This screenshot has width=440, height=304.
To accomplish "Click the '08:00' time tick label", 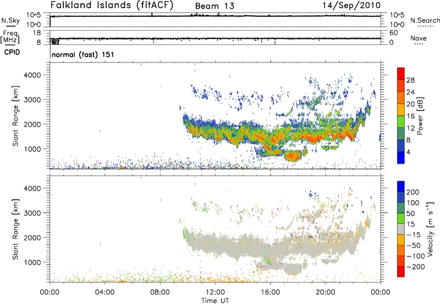I will [x=160, y=292].
